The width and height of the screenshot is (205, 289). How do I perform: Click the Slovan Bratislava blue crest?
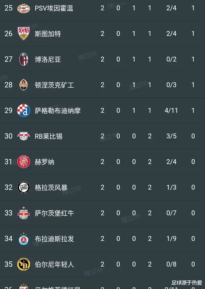(x=24, y=239)
